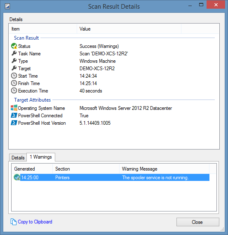Click the Windows logo by Operating System Name
228x235 pixels.
(x=14, y=108)
